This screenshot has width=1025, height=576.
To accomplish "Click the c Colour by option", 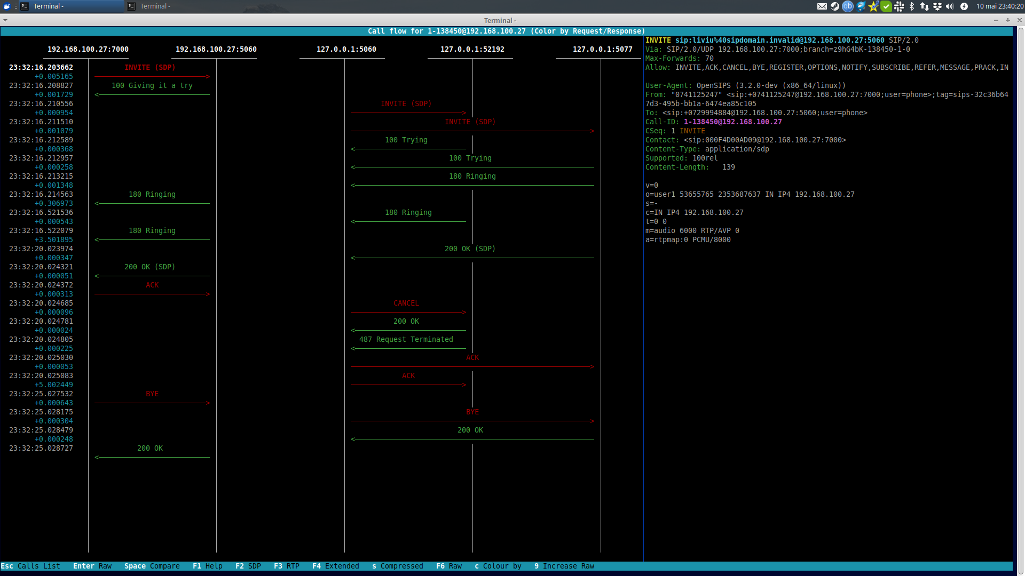I will coord(498,566).
